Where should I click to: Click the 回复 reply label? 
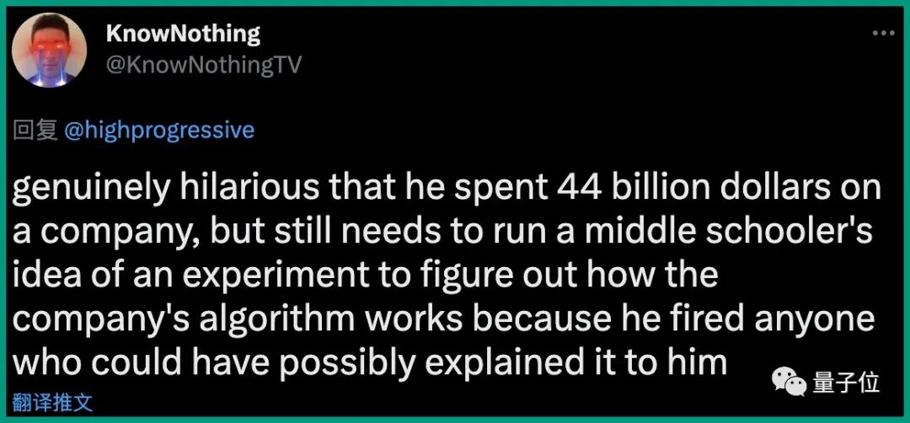35,131
